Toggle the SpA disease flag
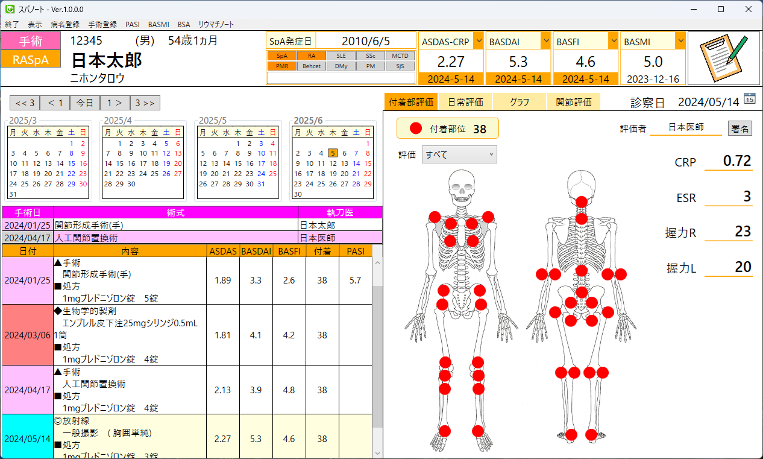763x459 pixels. click(282, 55)
